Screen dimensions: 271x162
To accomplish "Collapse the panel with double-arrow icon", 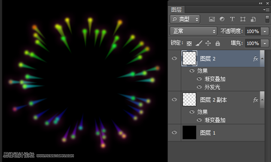I will (x=260, y=3).
